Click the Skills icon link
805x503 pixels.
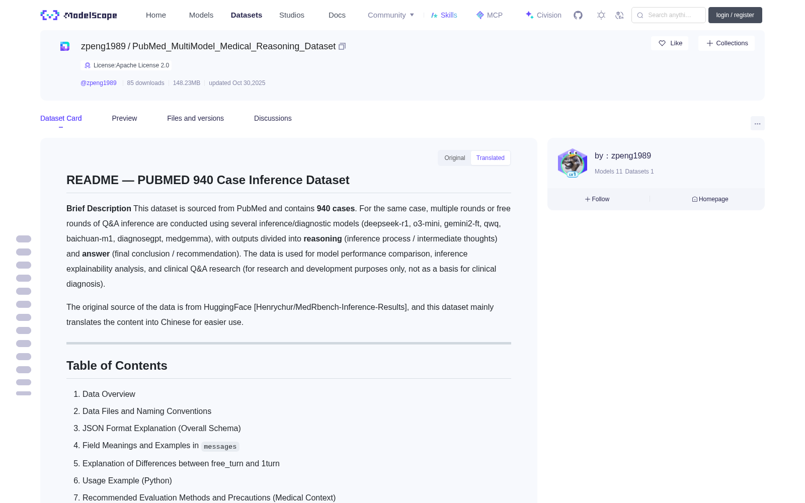pos(444,15)
